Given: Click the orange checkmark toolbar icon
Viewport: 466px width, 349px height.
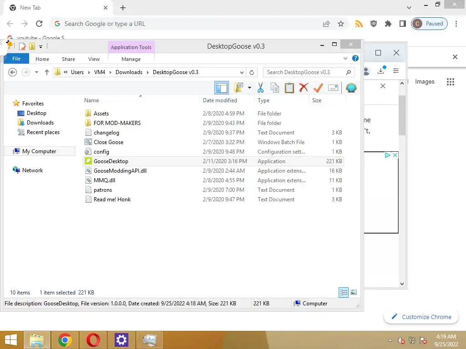Looking at the screenshot, I should (x=318, y=88).
